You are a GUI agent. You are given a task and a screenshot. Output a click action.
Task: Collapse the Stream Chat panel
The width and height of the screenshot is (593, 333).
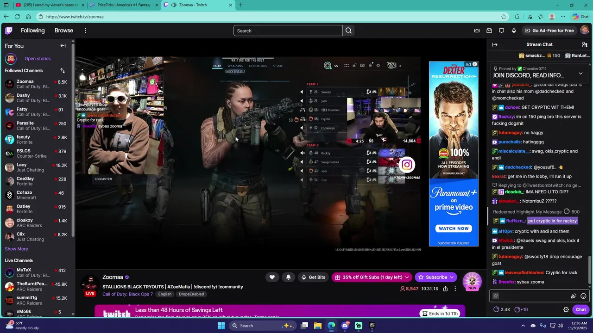495,44
